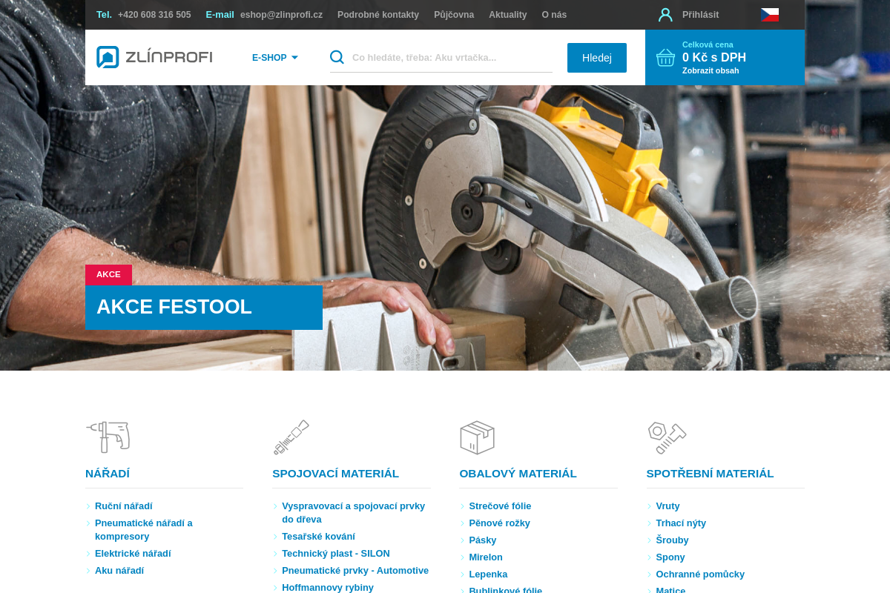890x593 pixels.
Task: Click the box icon above Obalový materiál
Action: [x=477, y=437]
